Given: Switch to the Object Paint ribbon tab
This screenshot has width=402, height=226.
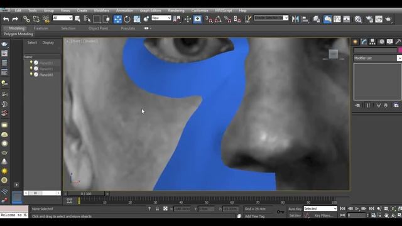Looking at the screenshot, I should coord(98,28).
